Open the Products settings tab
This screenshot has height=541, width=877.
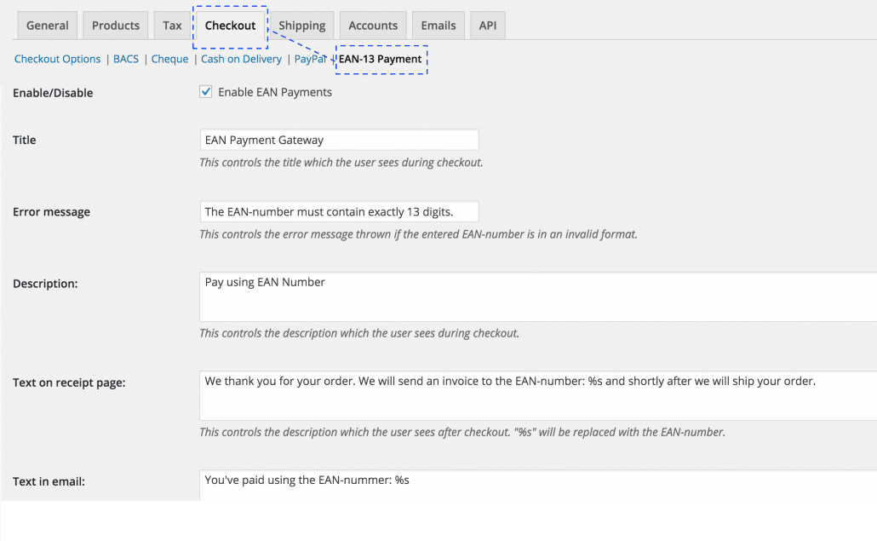click(x=116, y=26)
